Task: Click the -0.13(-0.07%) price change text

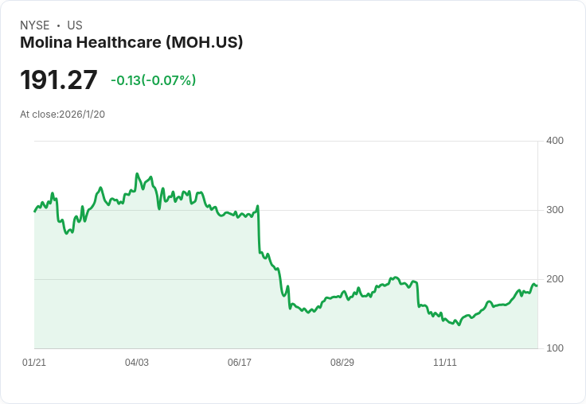Action: (153, 80)
